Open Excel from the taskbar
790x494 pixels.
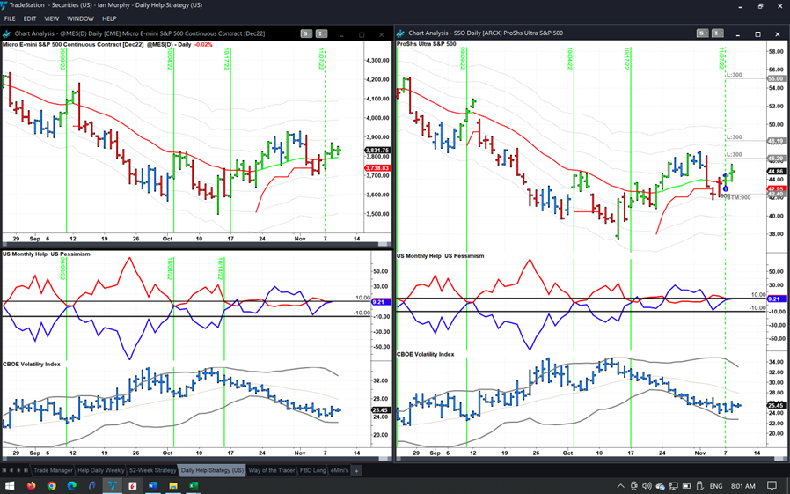click(x=193, y=486)
